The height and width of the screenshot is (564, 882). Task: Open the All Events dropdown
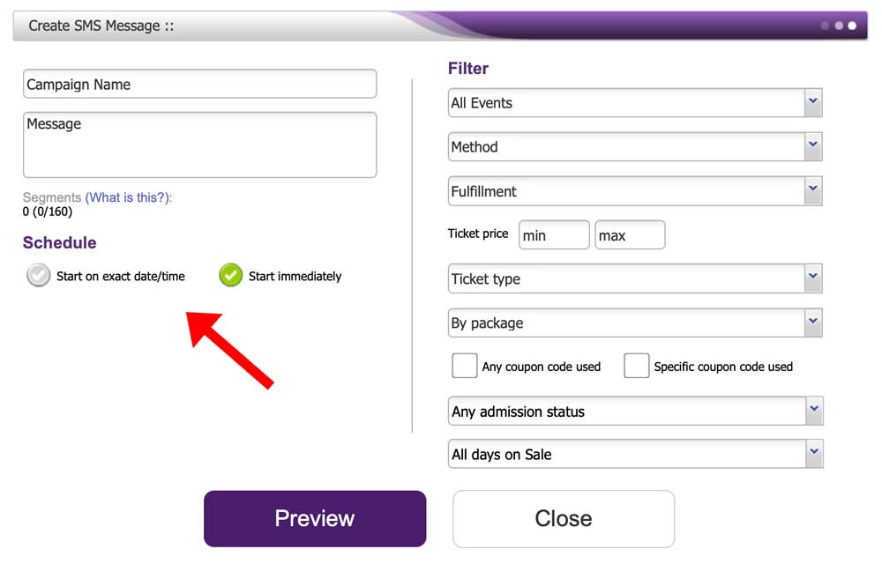634,102
